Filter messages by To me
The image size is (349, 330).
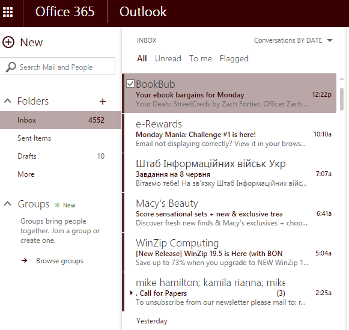pyautogui.click(x=200, y=58)
